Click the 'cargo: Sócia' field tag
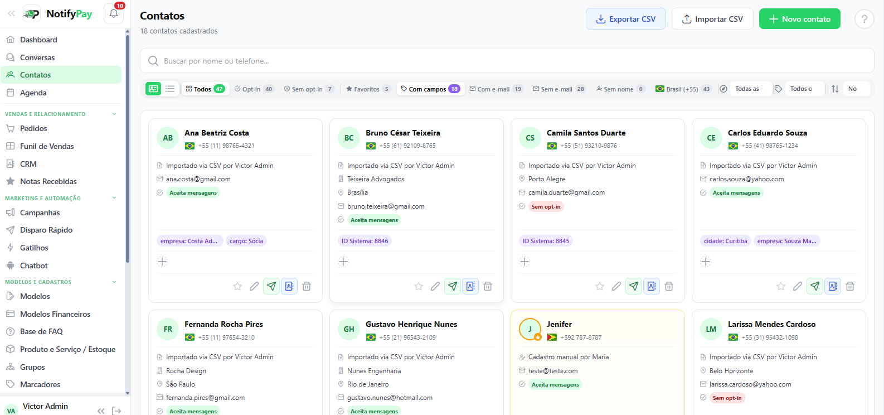The height and width of the screenshot is (415, 884). click(x=246, y=241)
